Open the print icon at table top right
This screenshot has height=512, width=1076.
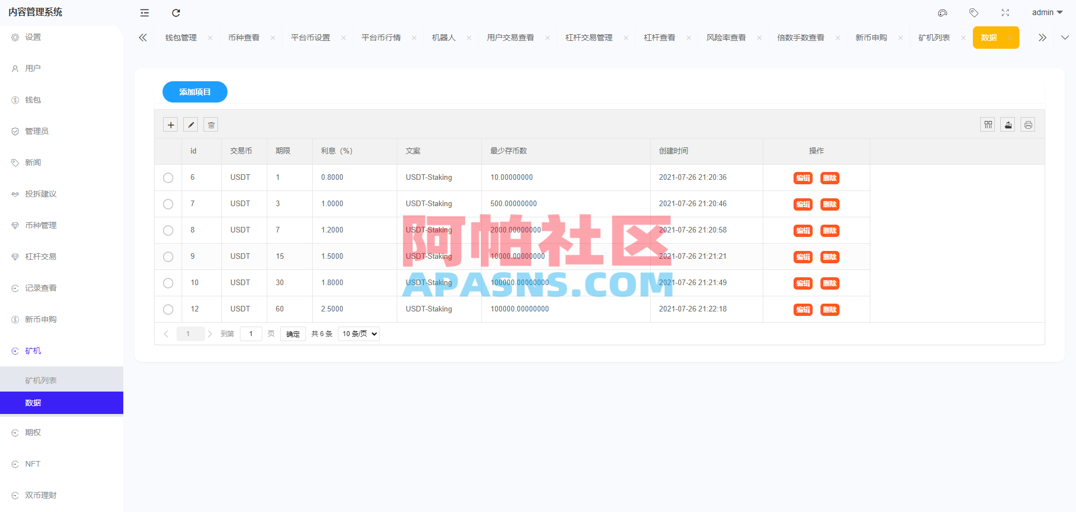[1028, 124]
